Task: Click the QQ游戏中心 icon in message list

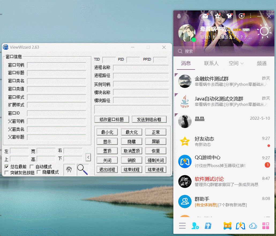Action: click(x=185, y=161)
